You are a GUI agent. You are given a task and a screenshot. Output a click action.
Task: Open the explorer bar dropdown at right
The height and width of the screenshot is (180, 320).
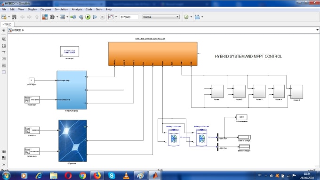317,30
